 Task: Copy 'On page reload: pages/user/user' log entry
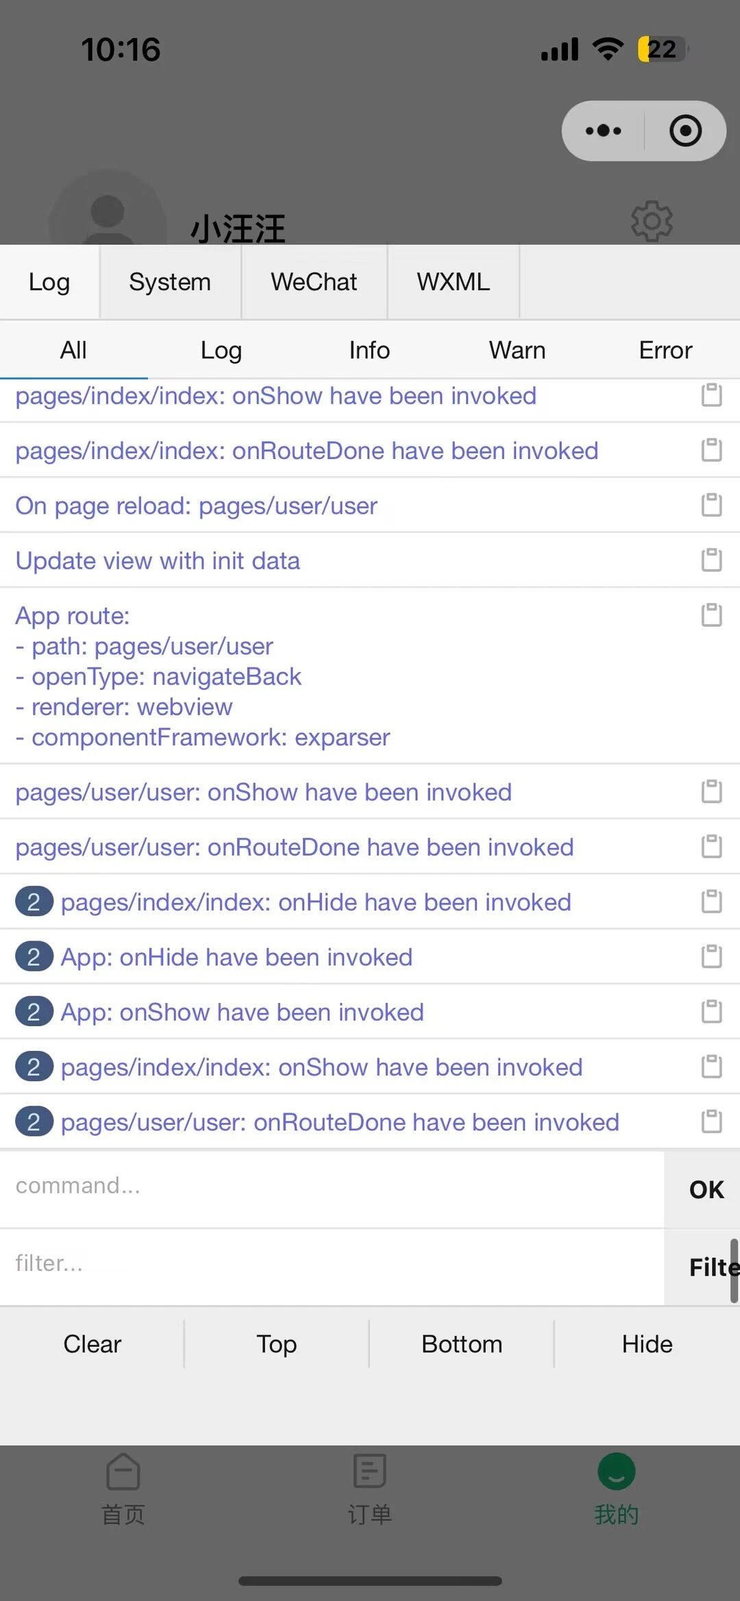[711, 505]
